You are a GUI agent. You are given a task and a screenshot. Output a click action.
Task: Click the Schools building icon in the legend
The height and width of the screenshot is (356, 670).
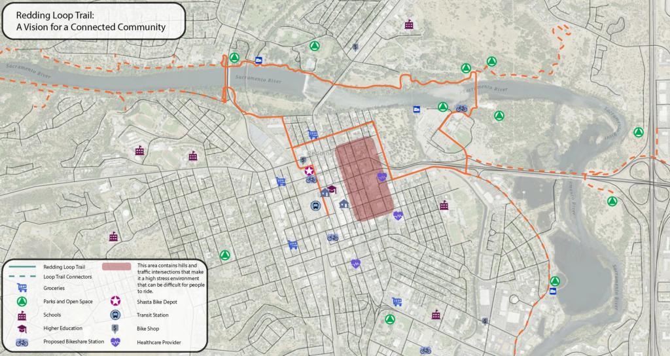pyautogui.click(x=22, y=315)
